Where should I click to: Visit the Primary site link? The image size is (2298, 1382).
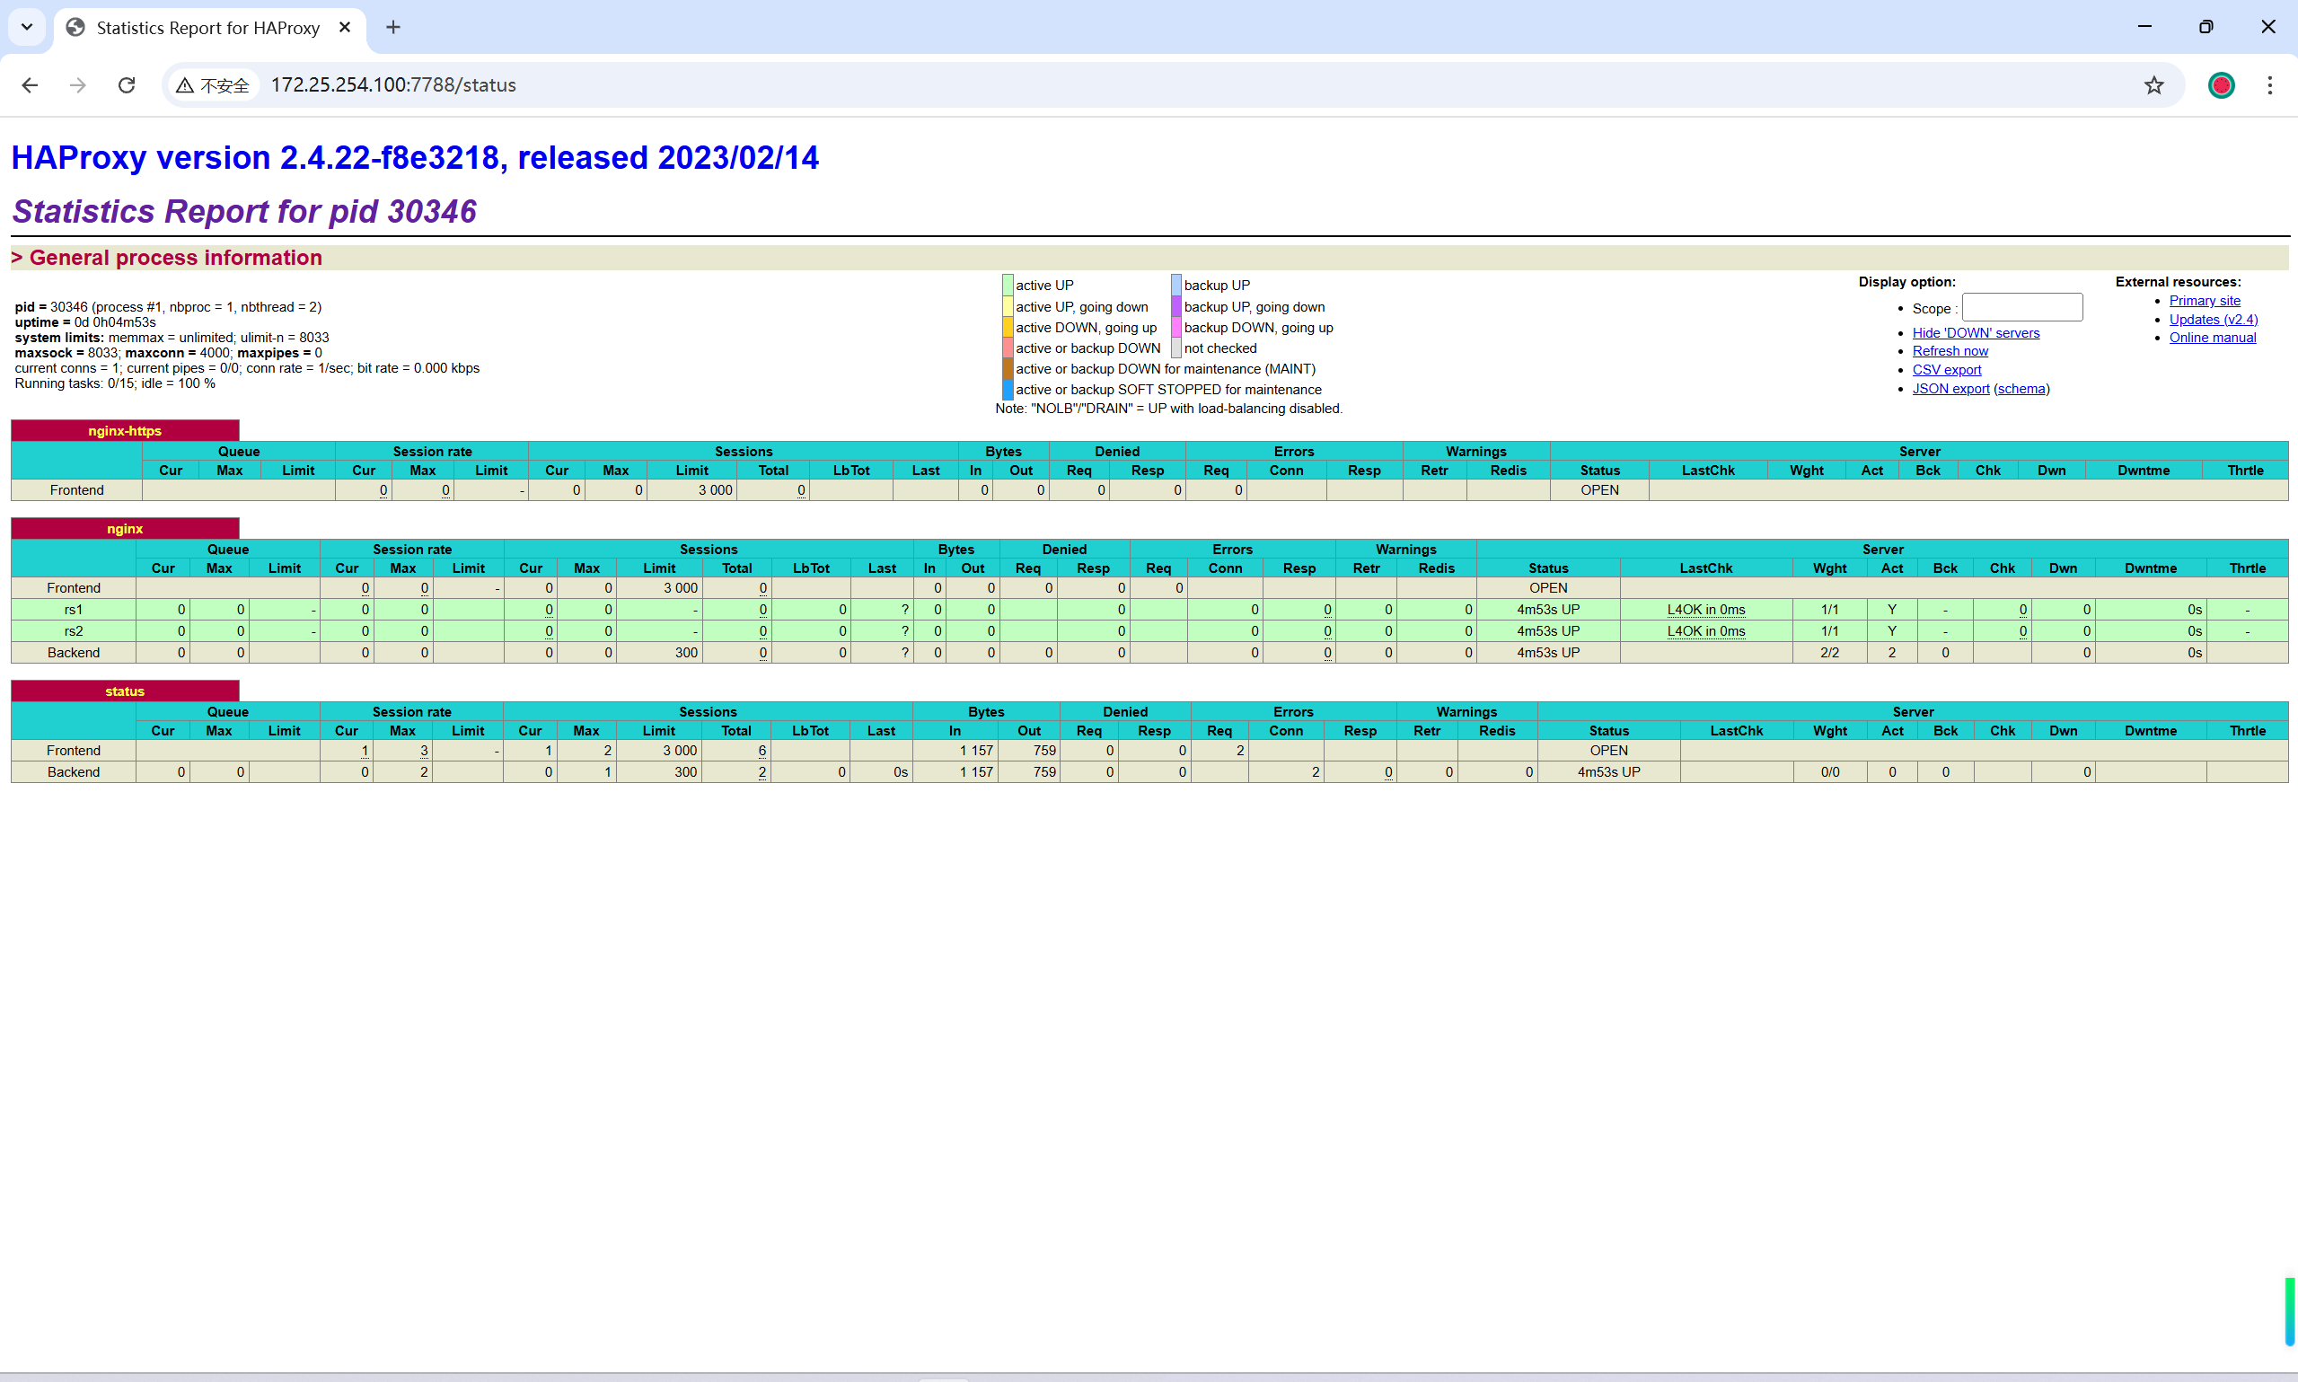point(2205,300)
